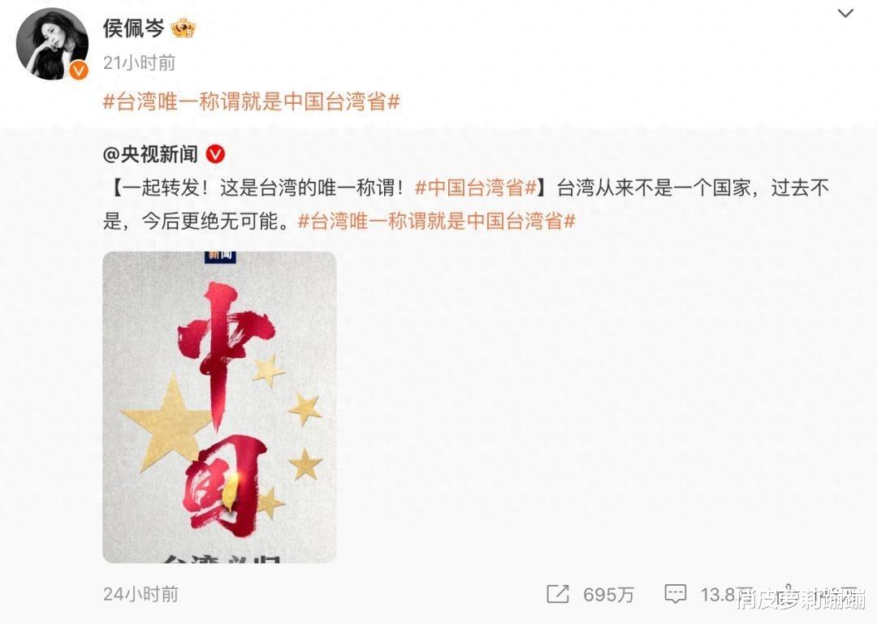Viewport: 877px width, 624px height.
Task: Click the orange verified badge on avatar
Action: [x=79, y=71]
